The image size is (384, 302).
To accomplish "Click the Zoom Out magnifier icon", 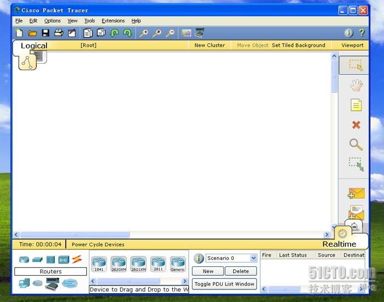I will (170, 33).
